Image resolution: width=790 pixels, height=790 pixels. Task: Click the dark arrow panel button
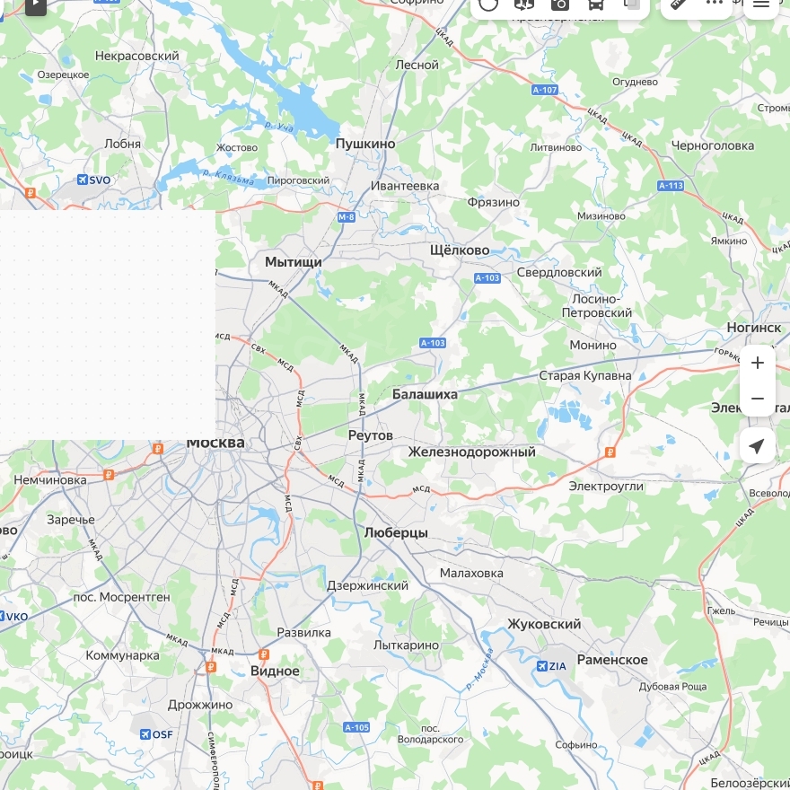pos(36,5)
